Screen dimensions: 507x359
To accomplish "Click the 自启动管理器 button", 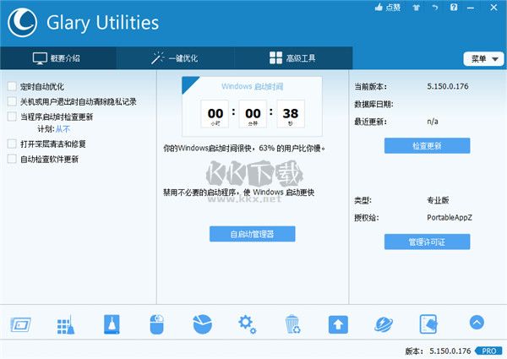I will pos(252,233).
